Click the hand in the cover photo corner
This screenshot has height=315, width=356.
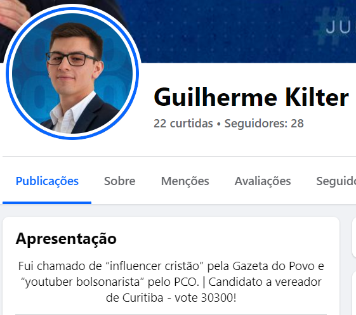click(13, 11)
